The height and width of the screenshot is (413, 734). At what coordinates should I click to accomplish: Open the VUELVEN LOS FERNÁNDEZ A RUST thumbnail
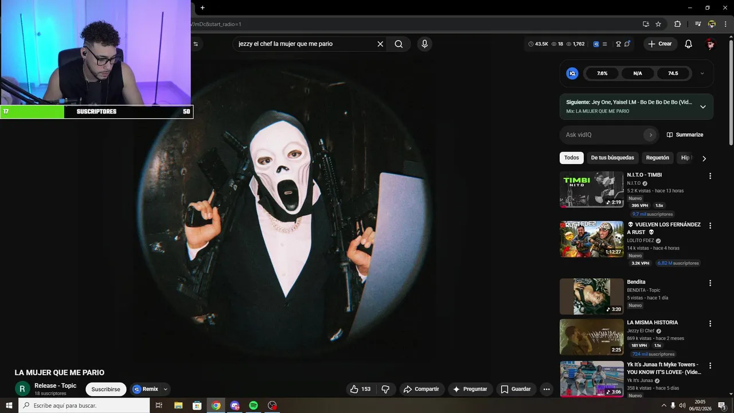[x=591, y=239]
